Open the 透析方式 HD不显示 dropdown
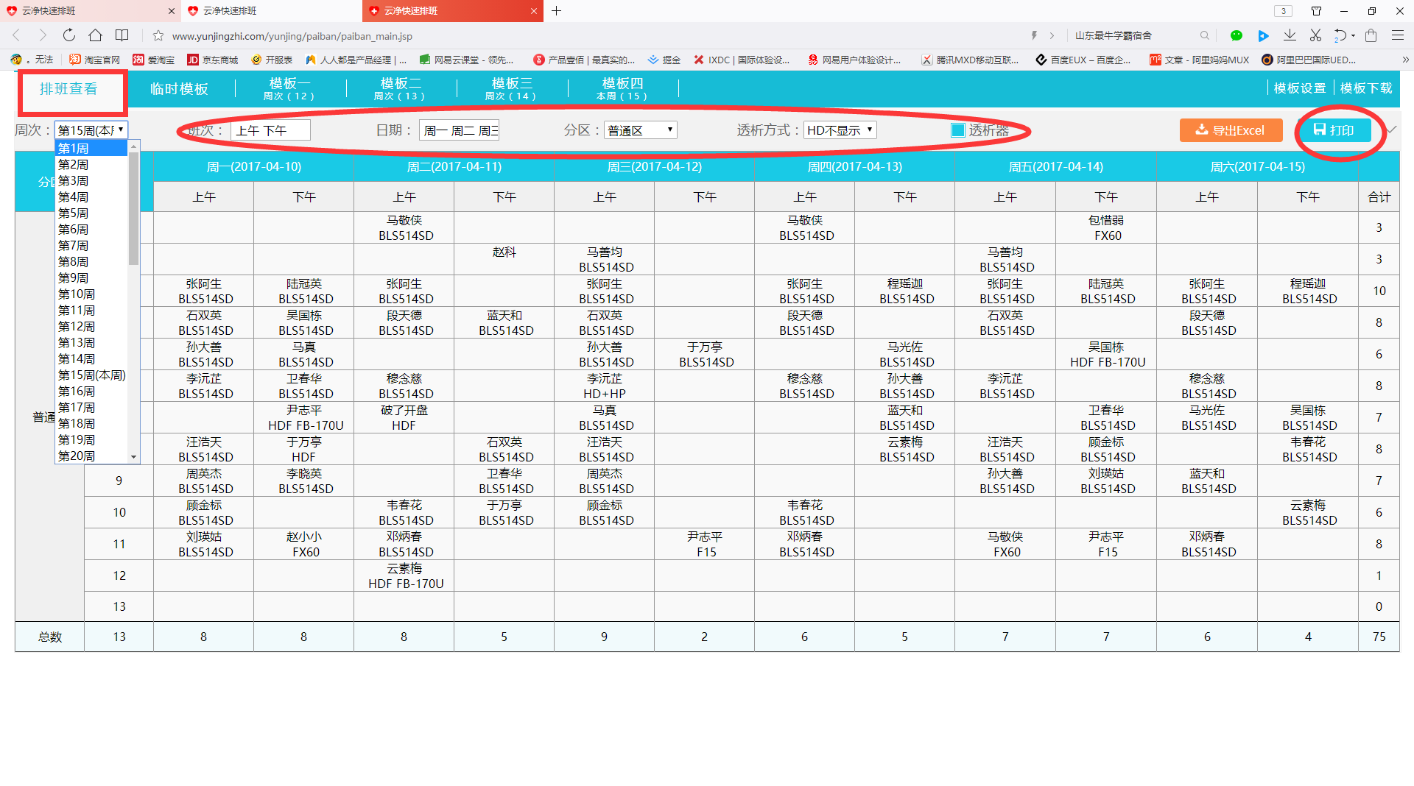Image resolution: width=1414 pixels, height=786 pixels. click(840, 130)
